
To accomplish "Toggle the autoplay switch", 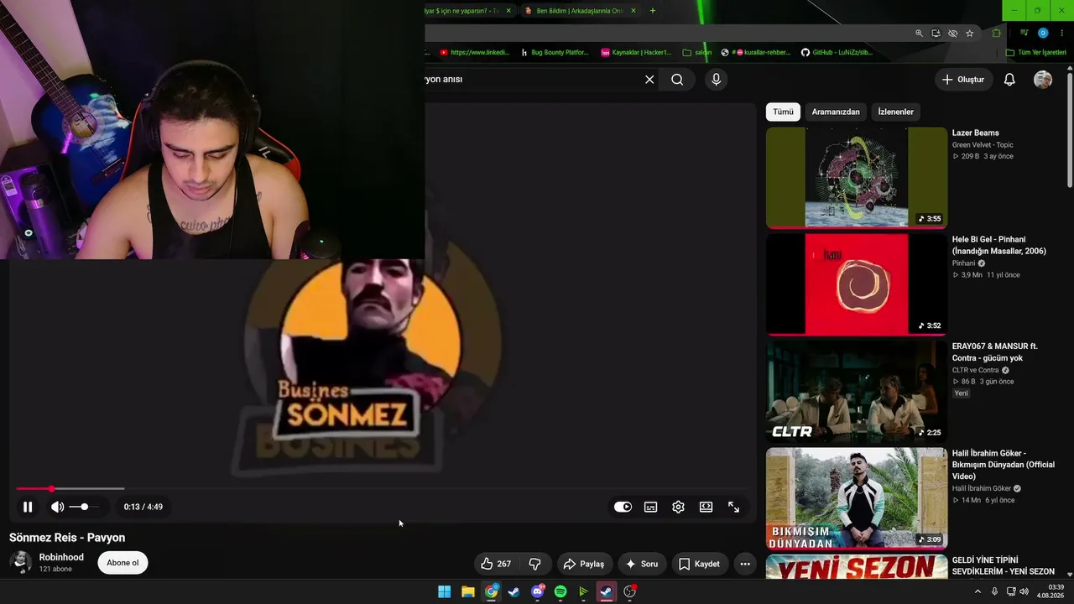I will 623,507.
